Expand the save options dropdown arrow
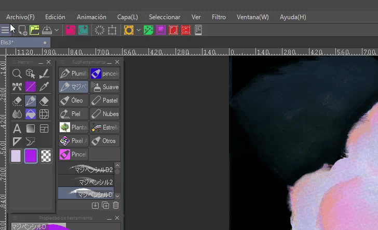The width and height of the screenshot is (378, 230). 57,30
